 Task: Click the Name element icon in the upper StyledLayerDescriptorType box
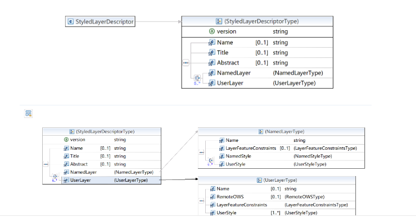pyautogui.click(x=211, y=43)
